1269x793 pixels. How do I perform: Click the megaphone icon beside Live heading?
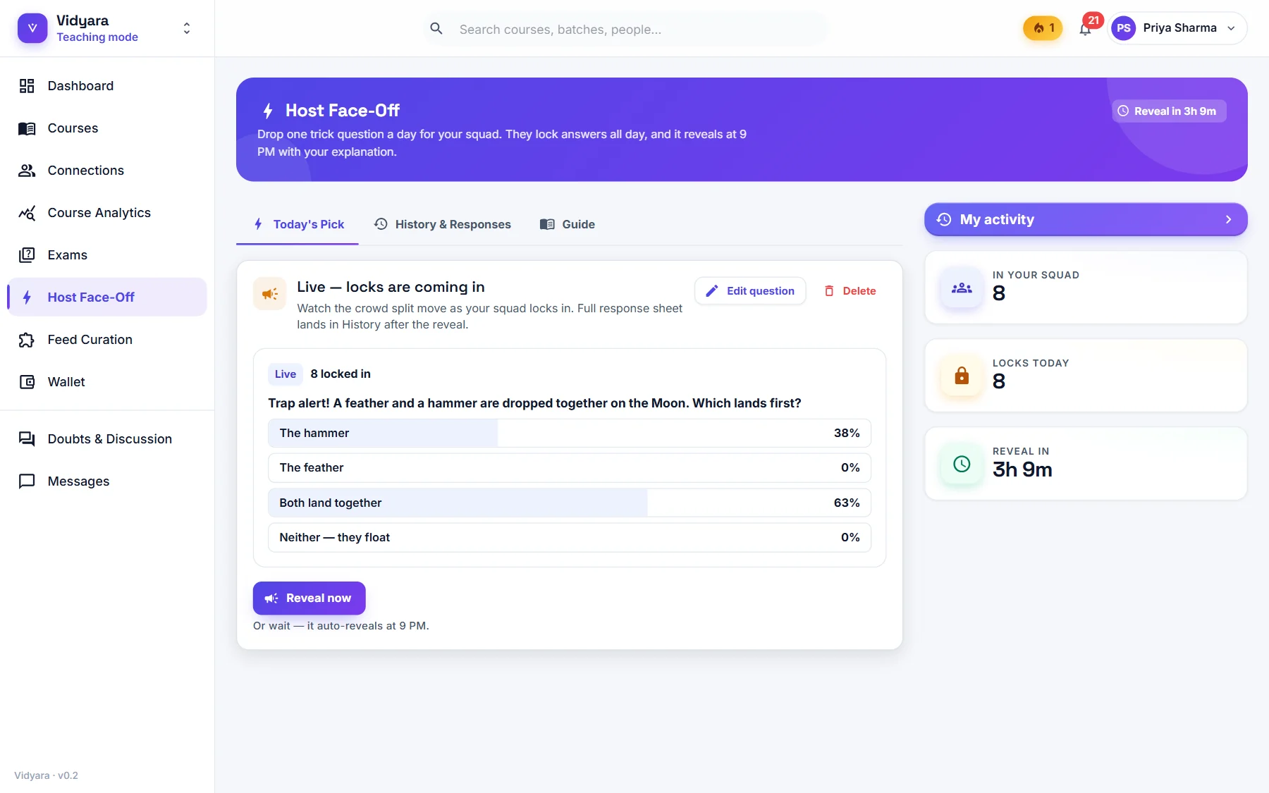(x=270, y=294)
